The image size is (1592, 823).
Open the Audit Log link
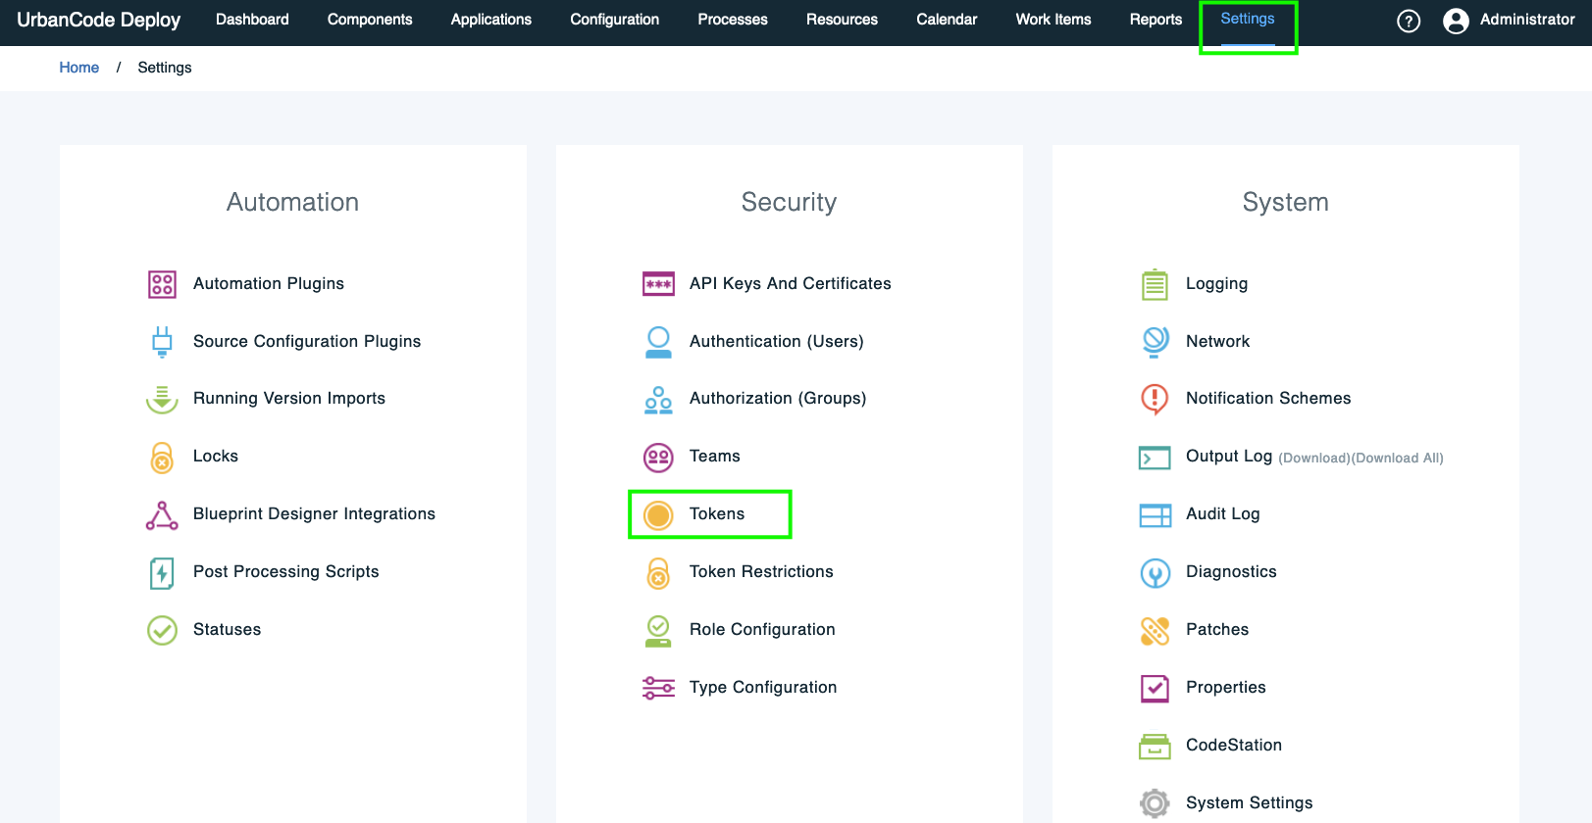[1223, 514]
